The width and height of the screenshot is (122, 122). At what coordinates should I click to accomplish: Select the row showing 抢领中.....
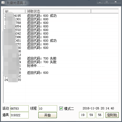[61, 66]
